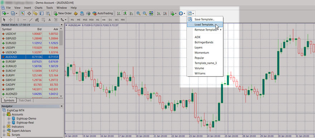Collapse the Accounts tree node
Screen dimensions: 315x138
tap(4, 114)
